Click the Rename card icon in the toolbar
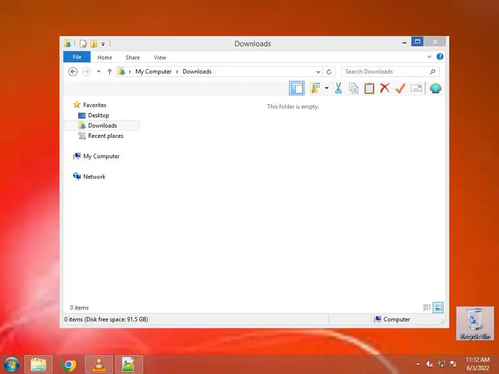Image resolution: width=499 pixels, height=374 pixels. (416, 88)
